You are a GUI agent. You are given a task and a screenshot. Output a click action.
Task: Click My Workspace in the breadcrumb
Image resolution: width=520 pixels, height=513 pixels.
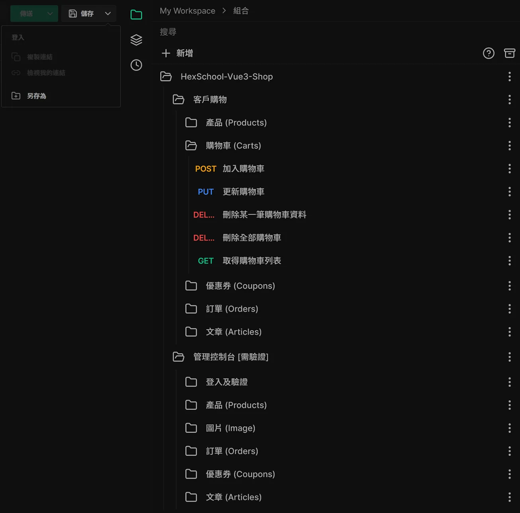click(187, 11)
